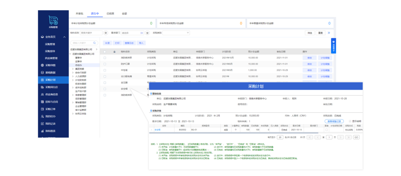Viewport: 401px width, 176px height.
Task: Click the 我的经办 person sidebar icon
Action: (42, 116)
